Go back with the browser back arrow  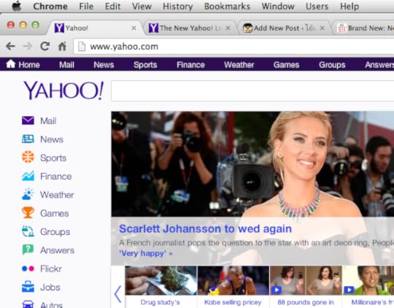click(10, 46)
